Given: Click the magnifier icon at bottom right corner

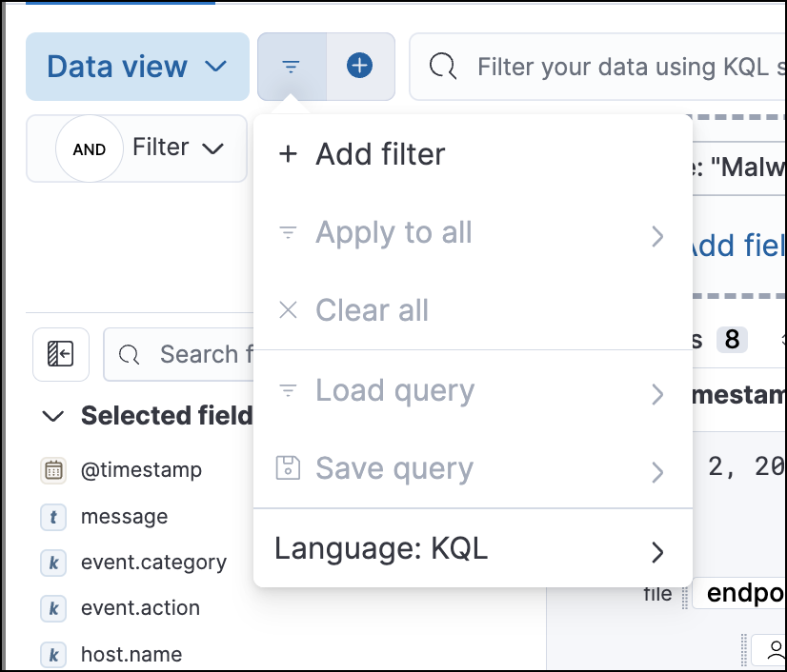Looking at the screenshot, I should click(777, 652).
